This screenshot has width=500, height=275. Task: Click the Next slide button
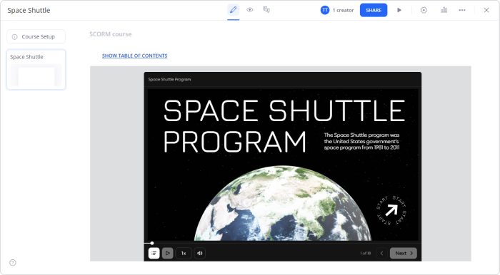(x=404, y=253)
